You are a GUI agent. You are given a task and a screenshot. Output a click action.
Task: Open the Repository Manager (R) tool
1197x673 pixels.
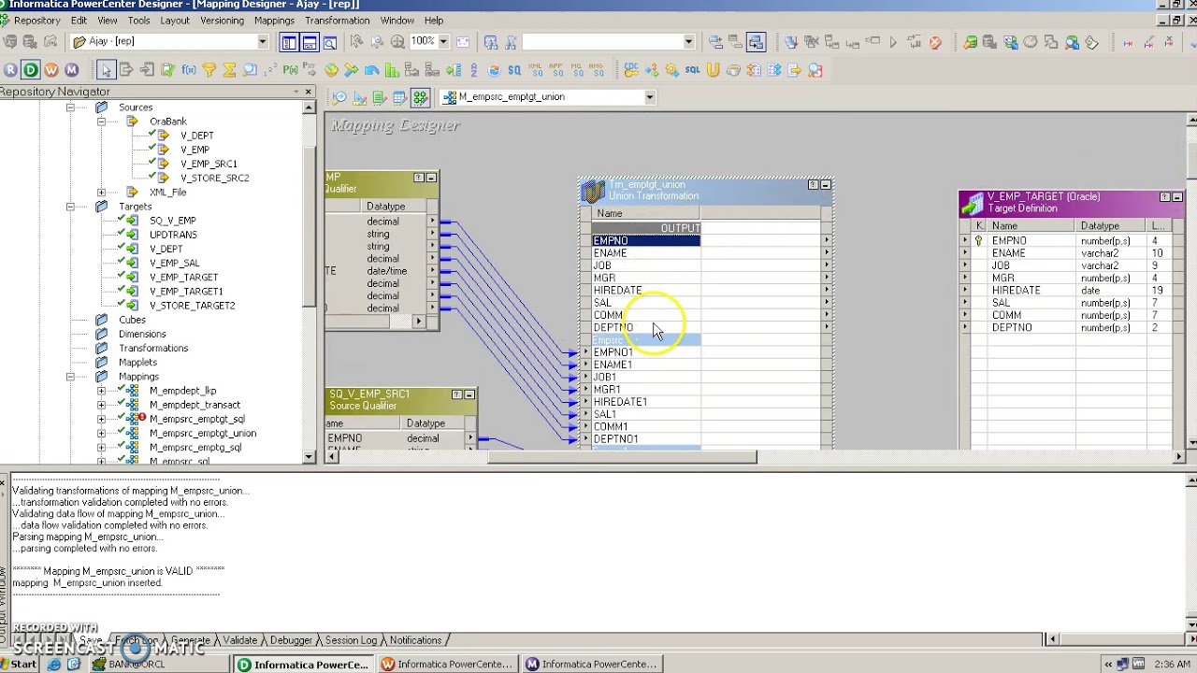(x=10, y=70)
